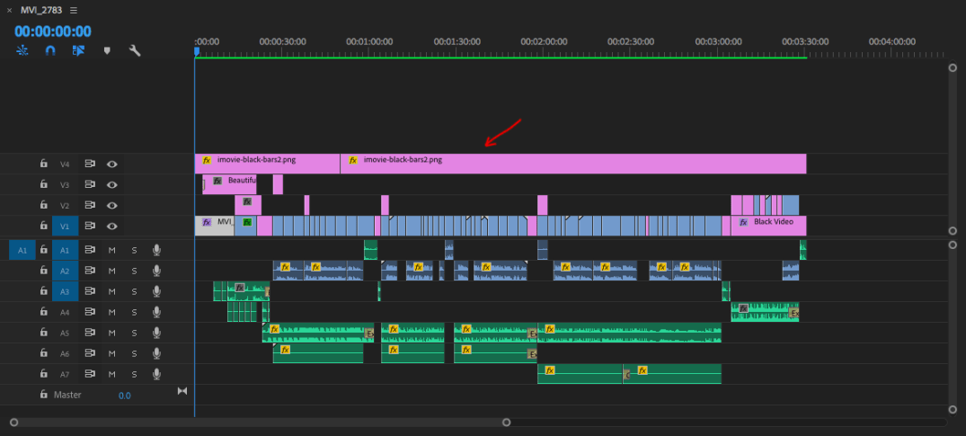The width and height of the screenshot is (966, 436).
Task: Toggle sync lock on track V4
Action: [90, 165]
